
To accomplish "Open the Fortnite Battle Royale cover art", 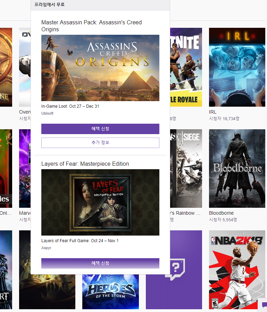I will coord(186,67).
